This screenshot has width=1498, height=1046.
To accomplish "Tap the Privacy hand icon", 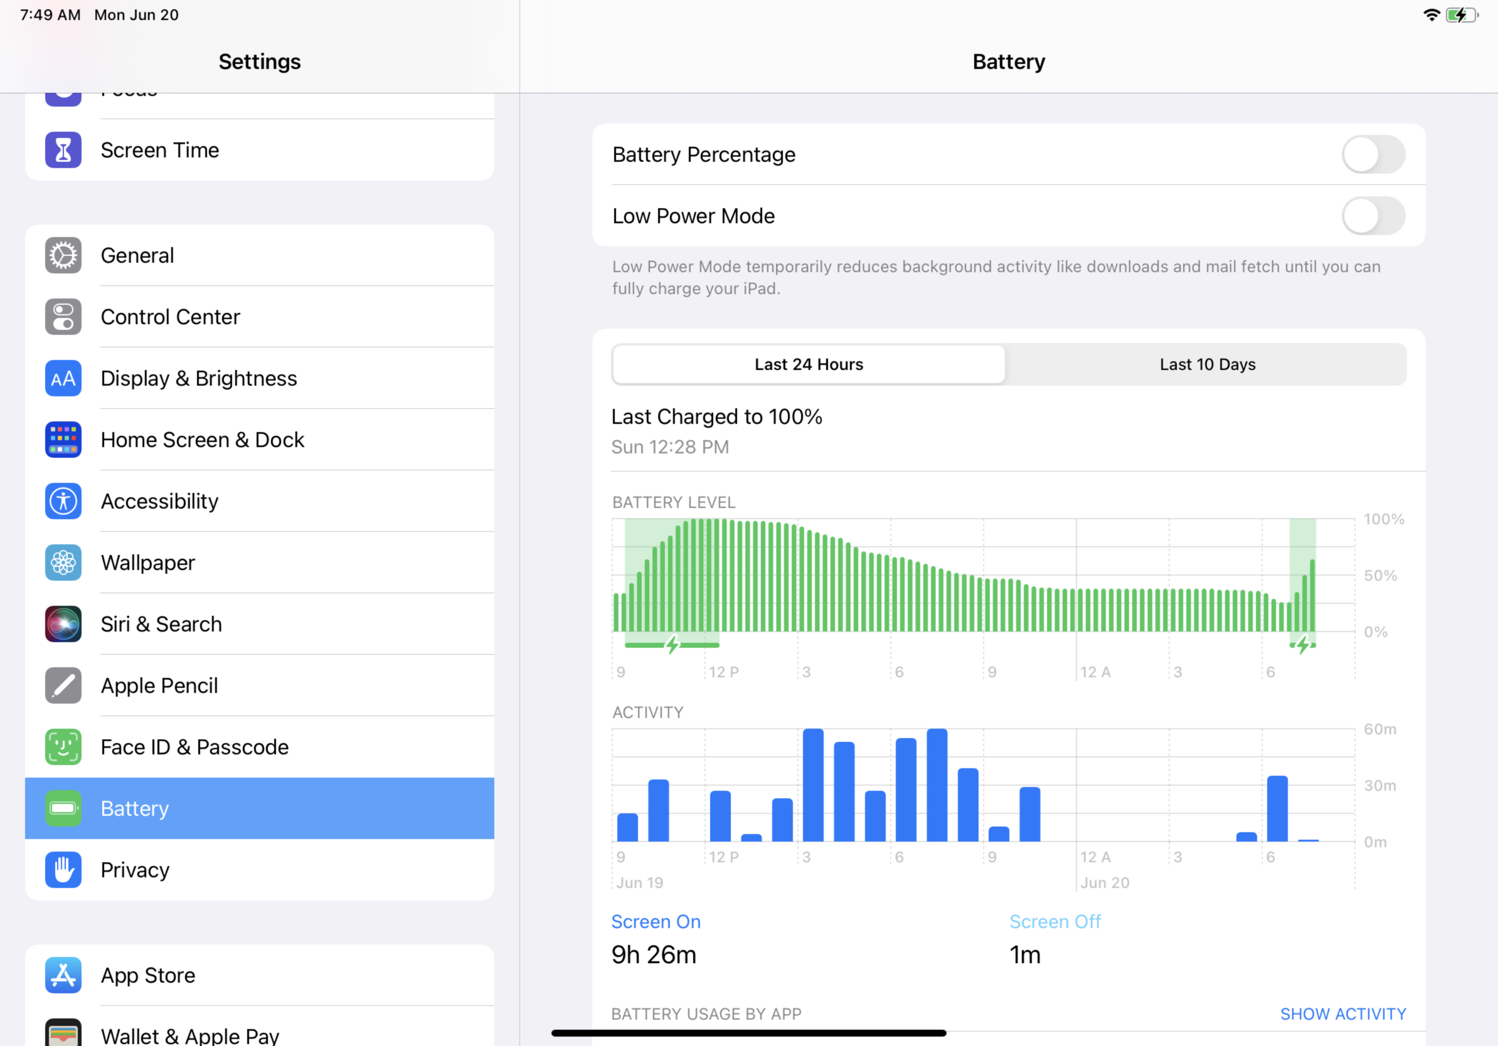I will [x=63, y=870].
